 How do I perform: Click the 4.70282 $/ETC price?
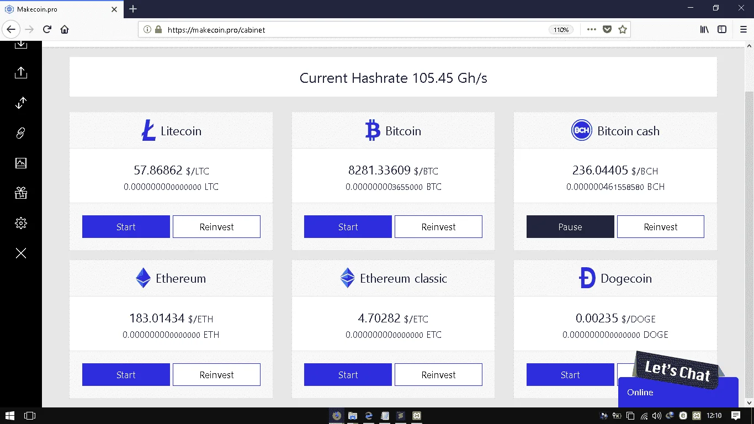tap(393, 319)
